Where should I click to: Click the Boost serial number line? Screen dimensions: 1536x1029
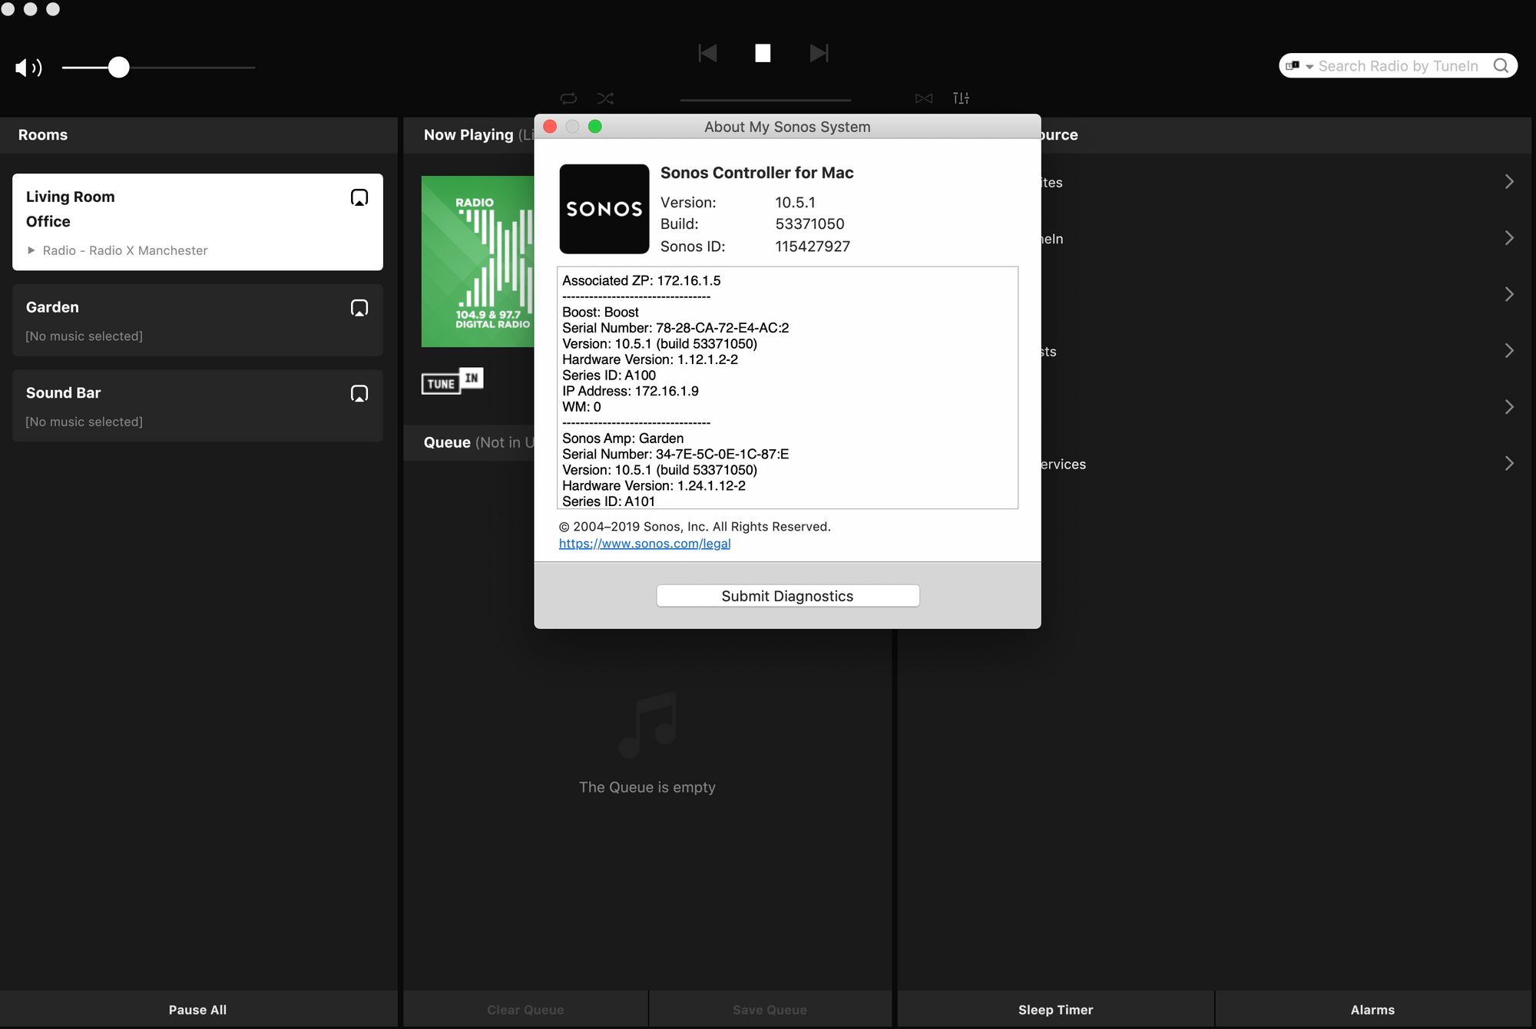675,328
